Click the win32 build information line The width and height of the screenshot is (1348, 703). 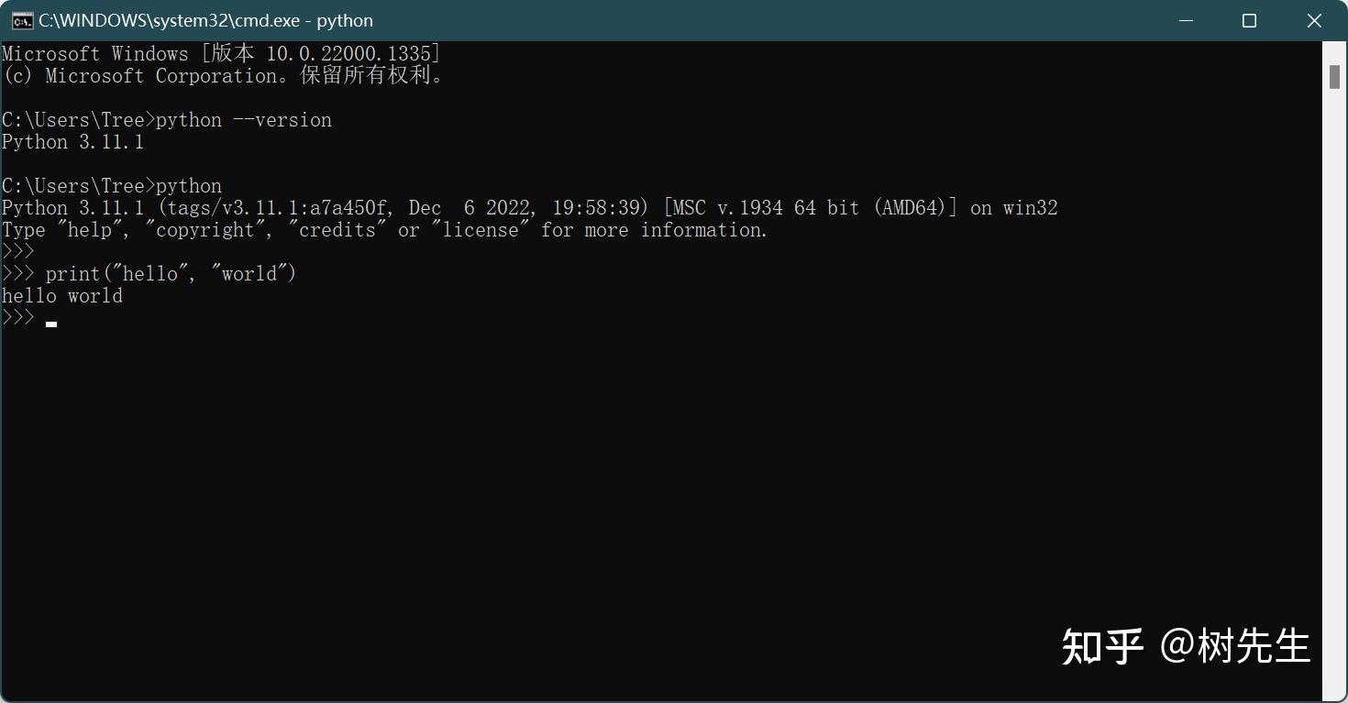[529, 207]
